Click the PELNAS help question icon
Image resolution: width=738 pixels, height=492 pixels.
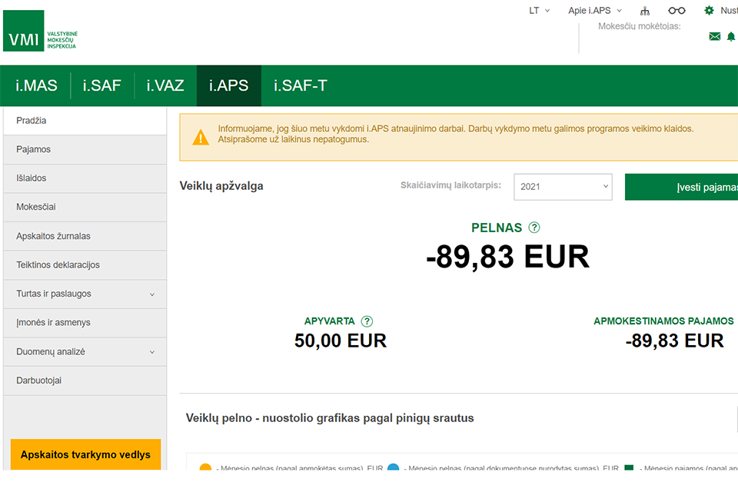[x=534, y=228]
